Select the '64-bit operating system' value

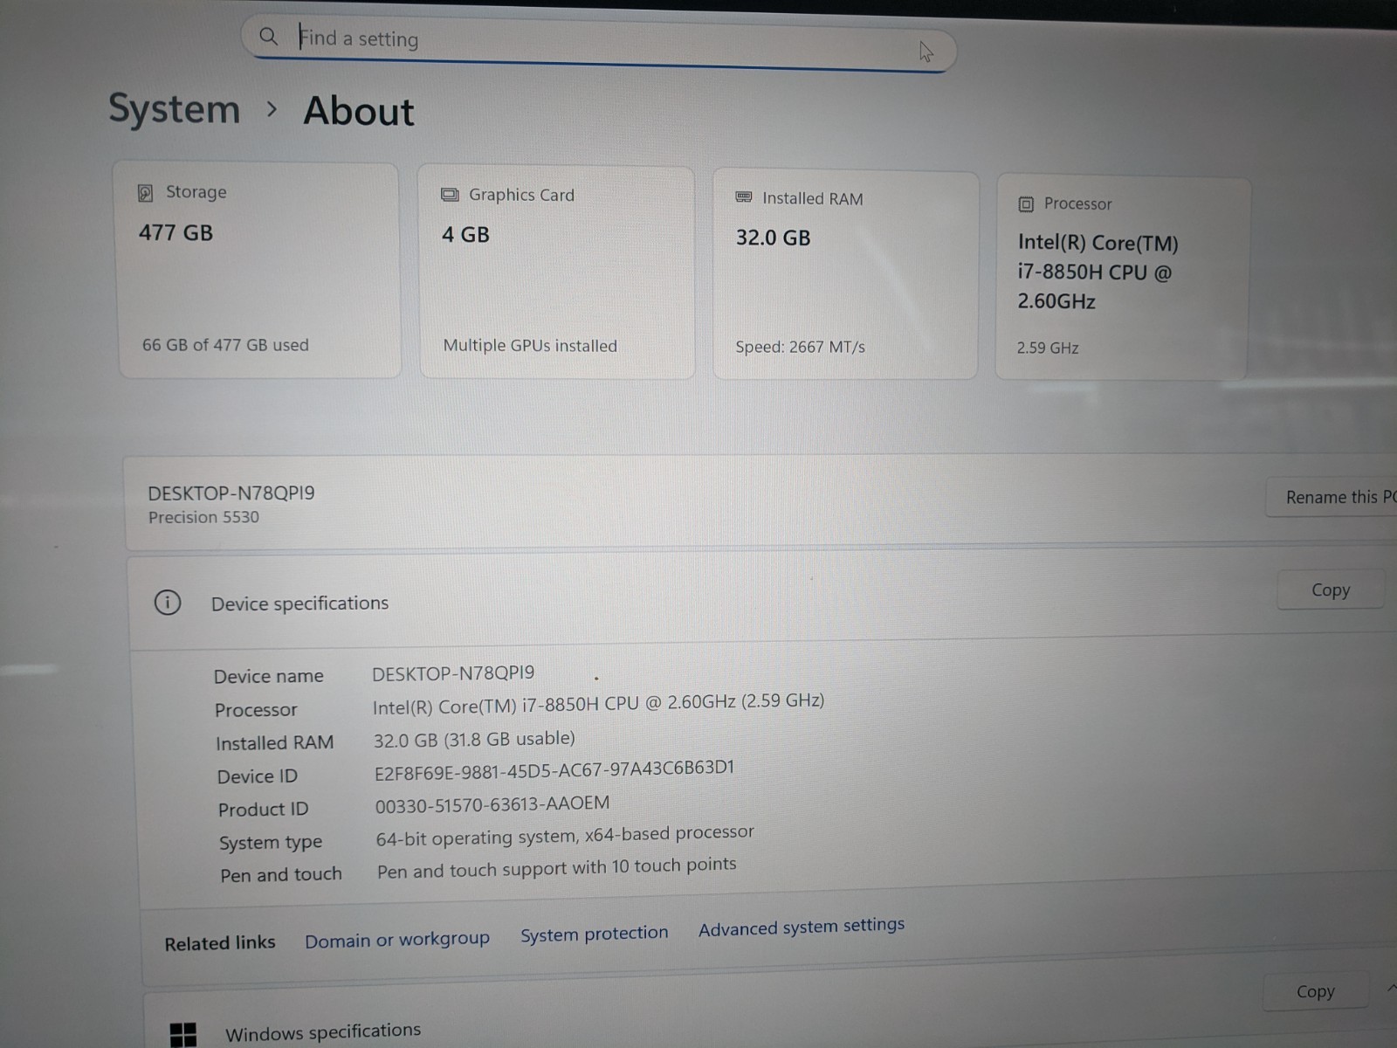coord(565,836)
